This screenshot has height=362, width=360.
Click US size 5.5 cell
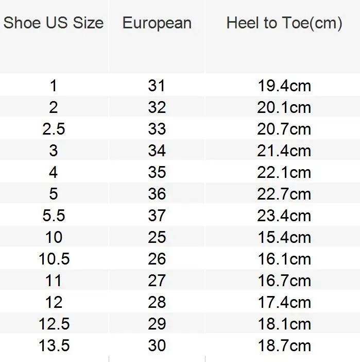tap(54, 216)
